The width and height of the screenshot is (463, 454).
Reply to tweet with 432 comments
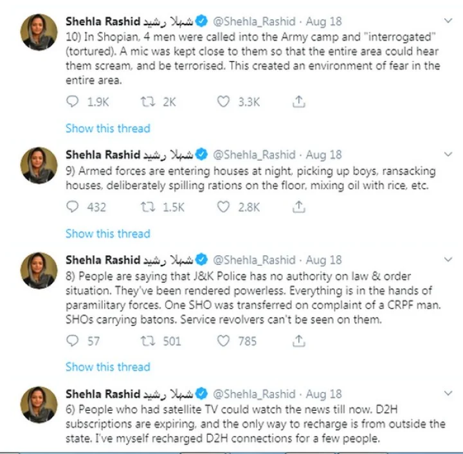point(72,207)
